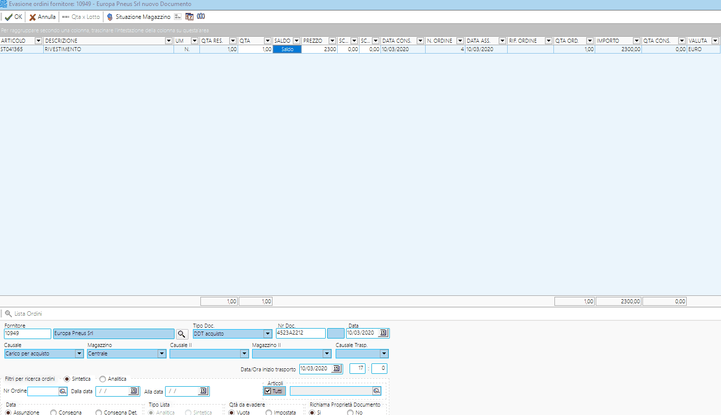Screen dimensions: 721x415
Task: Open the SALDO column filter arrow
Action: click(x=296, y=41)
